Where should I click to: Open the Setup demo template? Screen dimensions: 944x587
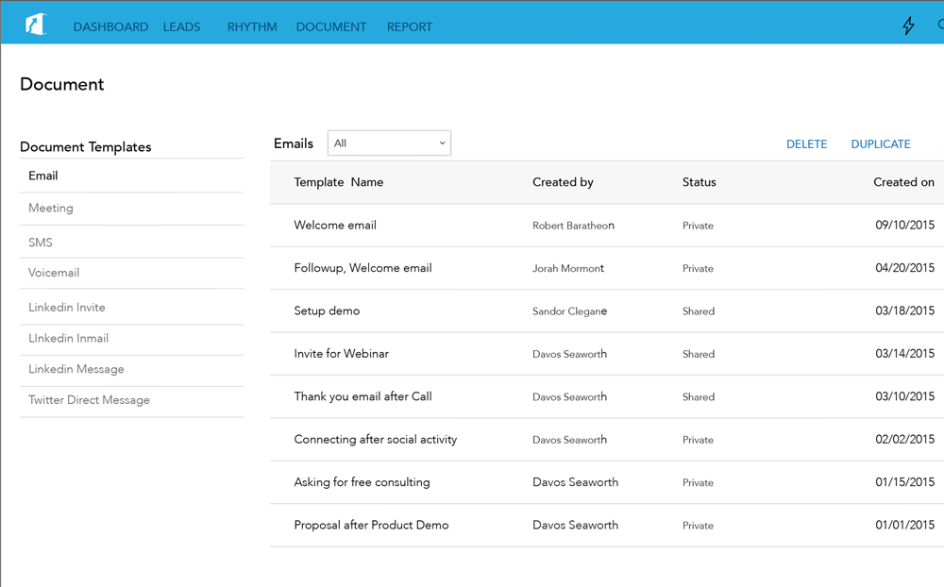tap(327, 311)
